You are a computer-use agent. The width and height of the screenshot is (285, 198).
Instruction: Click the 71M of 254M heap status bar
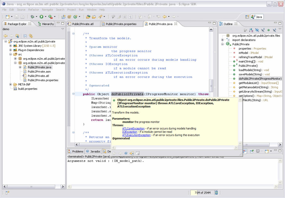point(202,192)
